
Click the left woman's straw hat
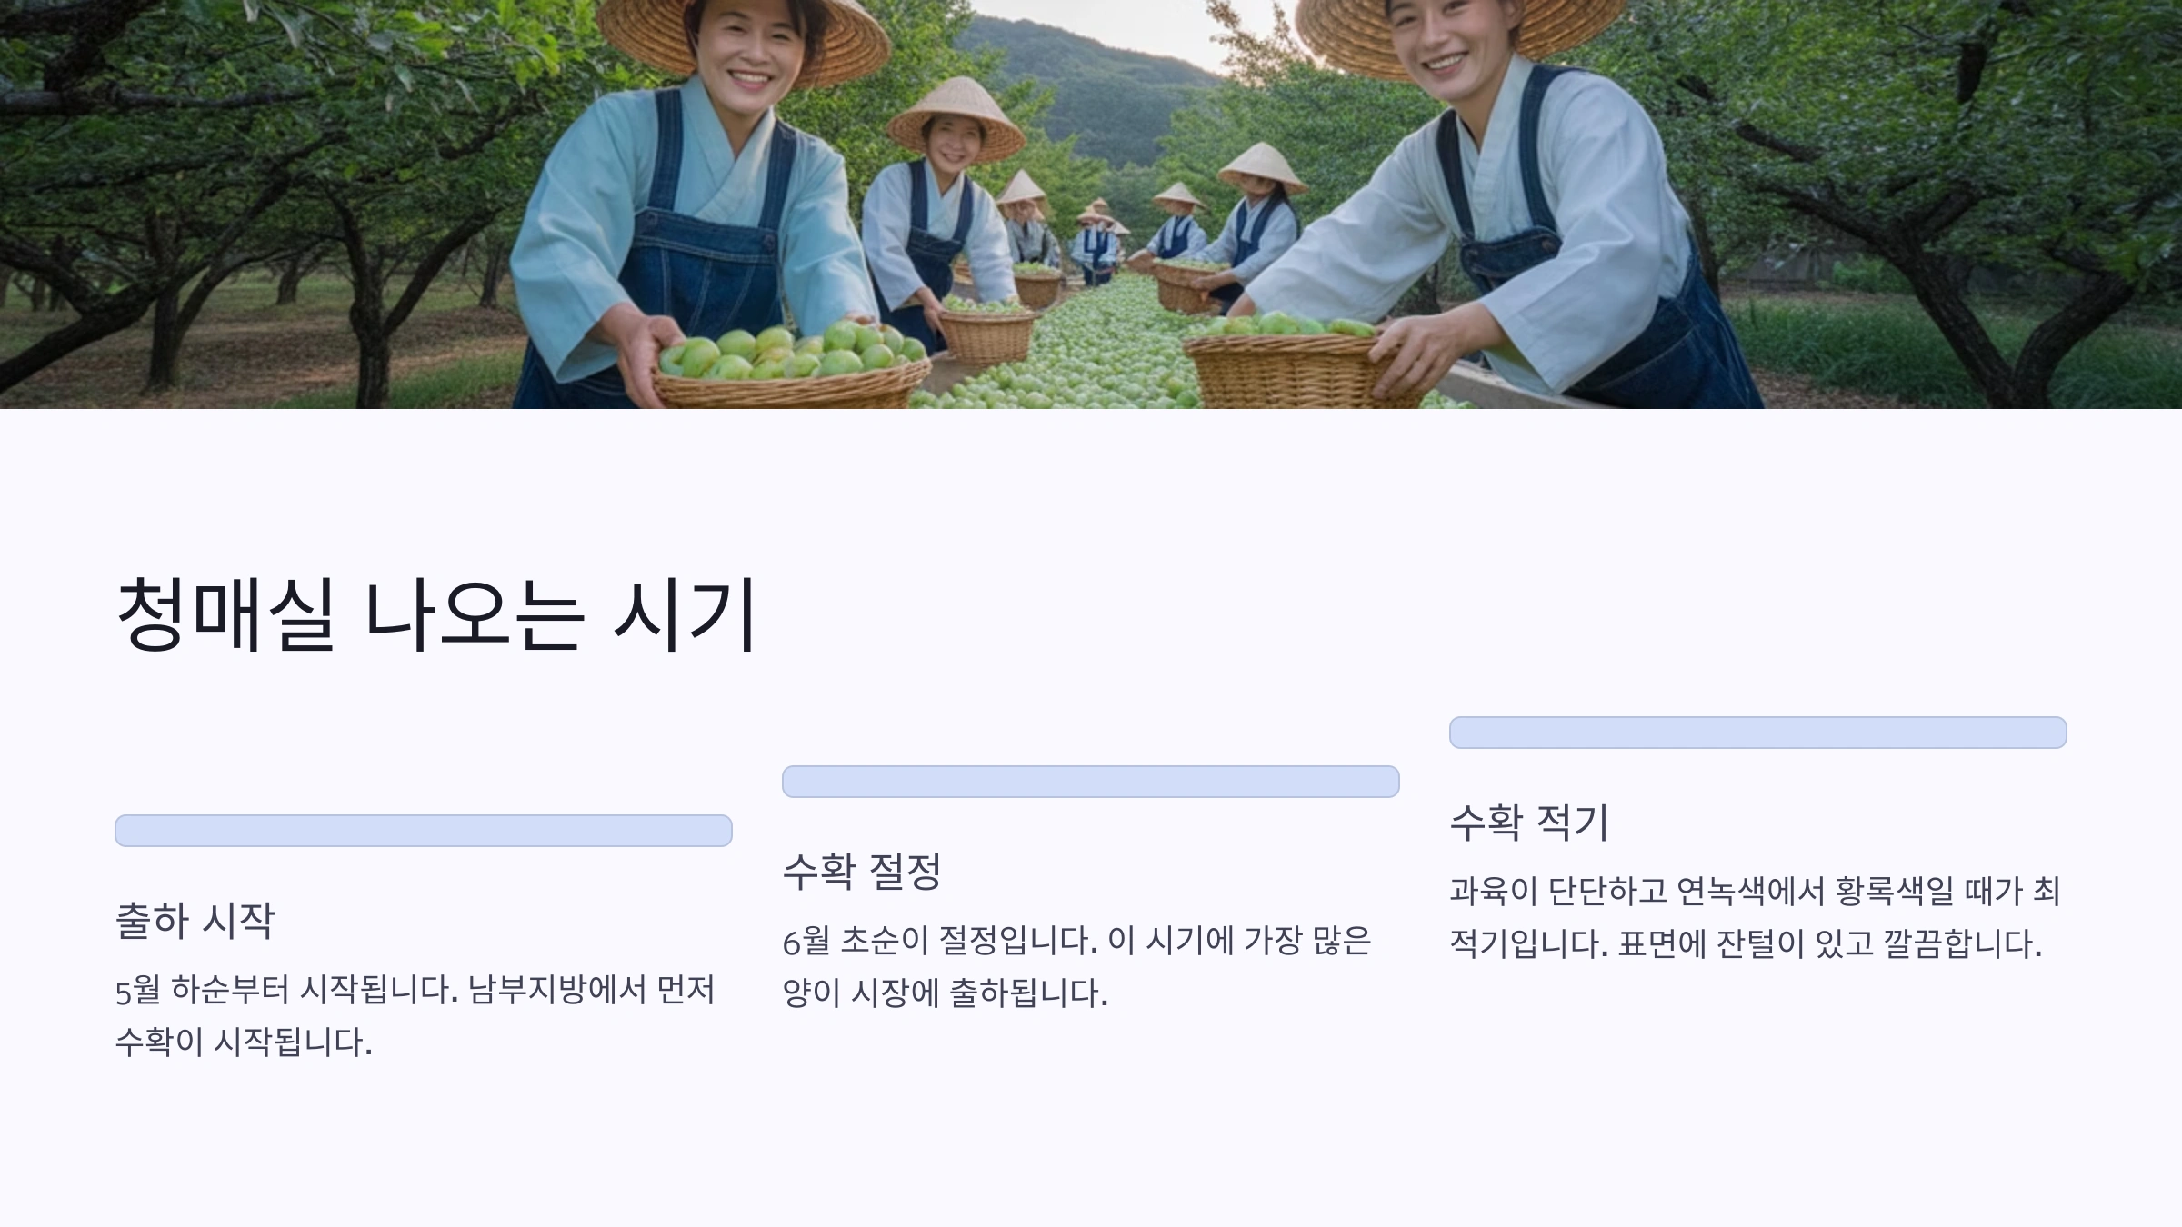(743, 36)
